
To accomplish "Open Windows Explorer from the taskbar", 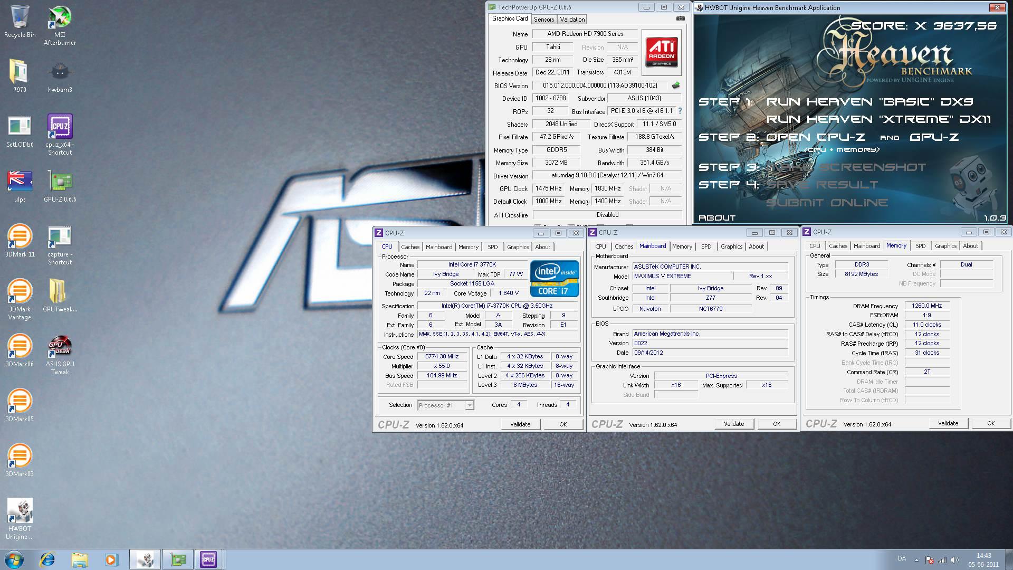I will click(x=80, y=559).
